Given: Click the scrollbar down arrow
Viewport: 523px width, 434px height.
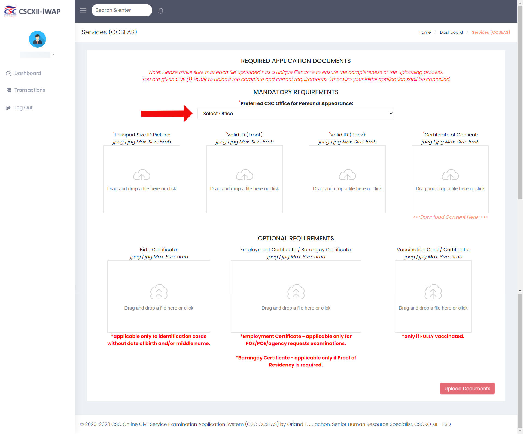Looking at the screenshot, I should pyautogui.click(x=520, y=431).
